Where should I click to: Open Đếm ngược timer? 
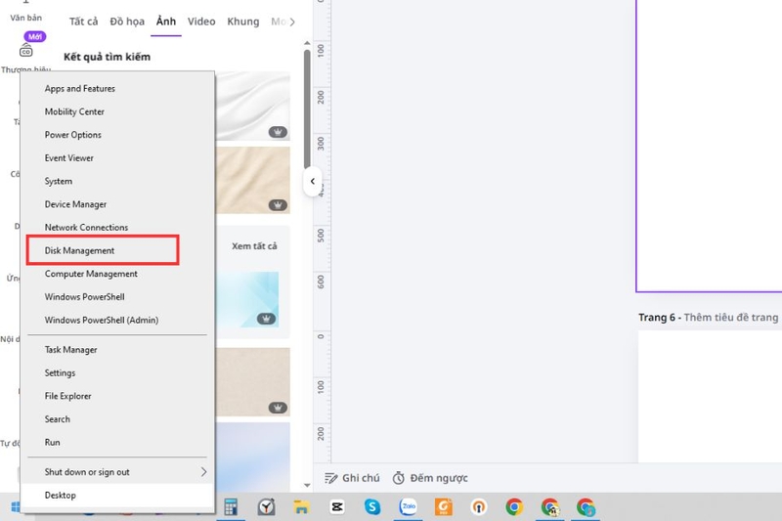pyautogui.click(x=430, y=478)
